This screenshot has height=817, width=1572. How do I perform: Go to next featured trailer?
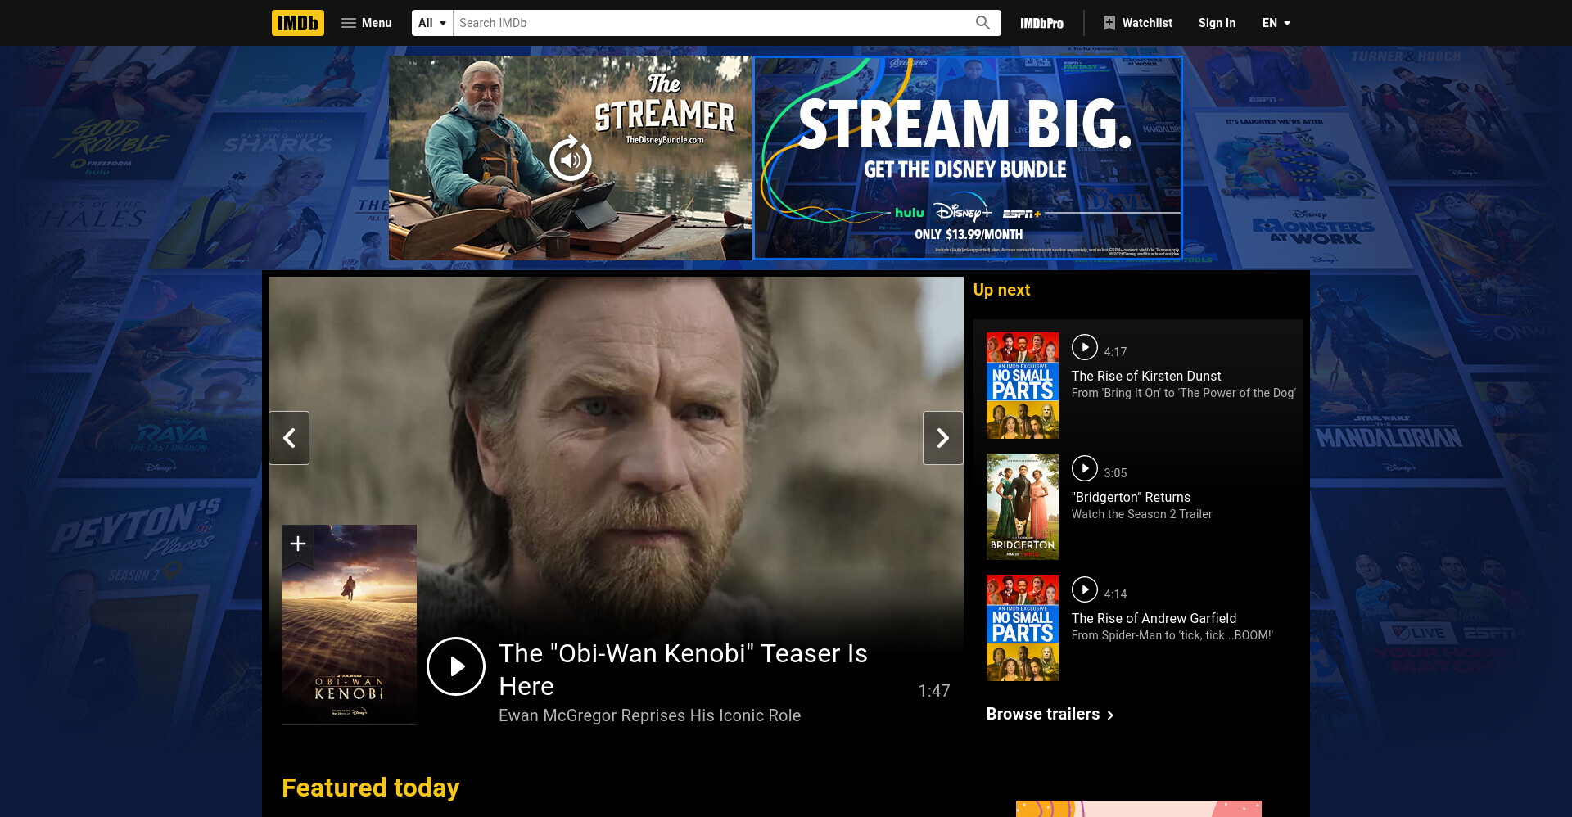[943, 438]
